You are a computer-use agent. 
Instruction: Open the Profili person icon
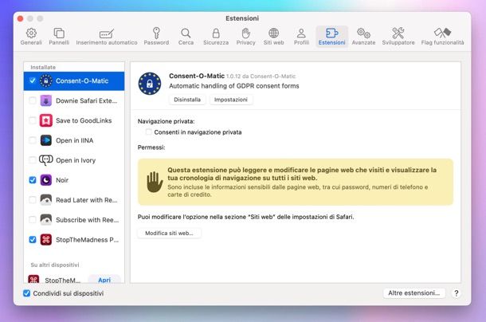coord(301,33)
